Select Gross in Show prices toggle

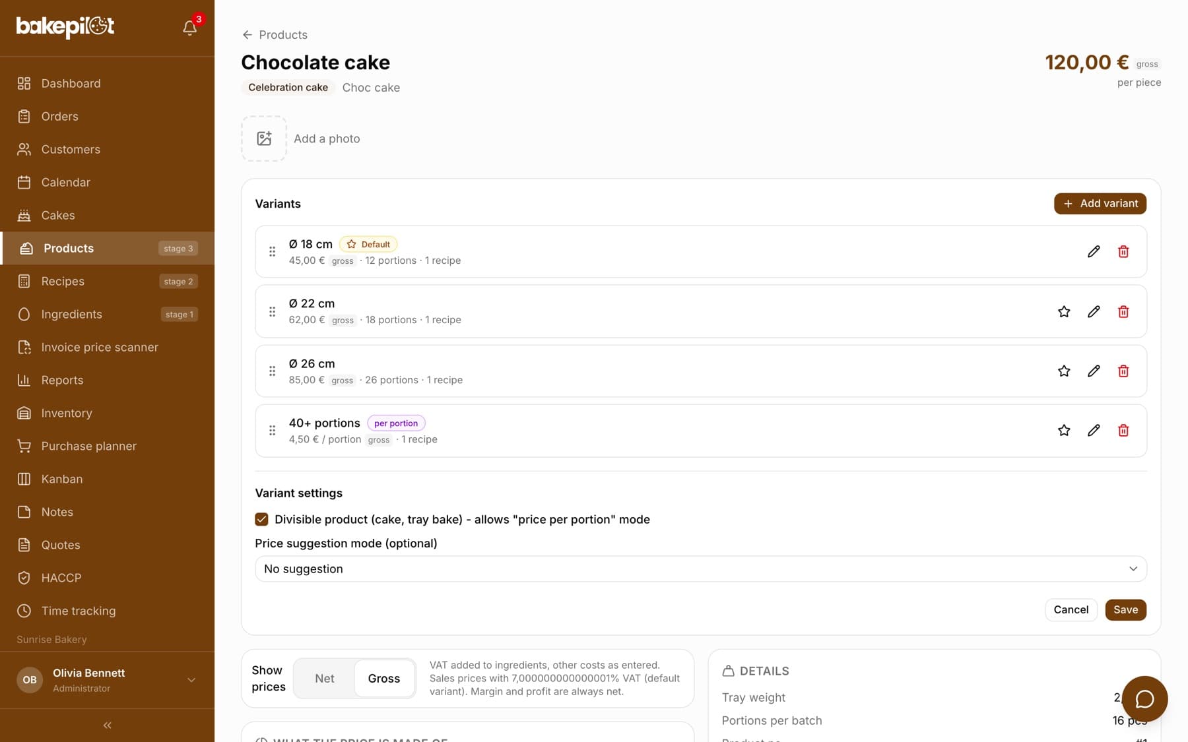pos(384,678)
